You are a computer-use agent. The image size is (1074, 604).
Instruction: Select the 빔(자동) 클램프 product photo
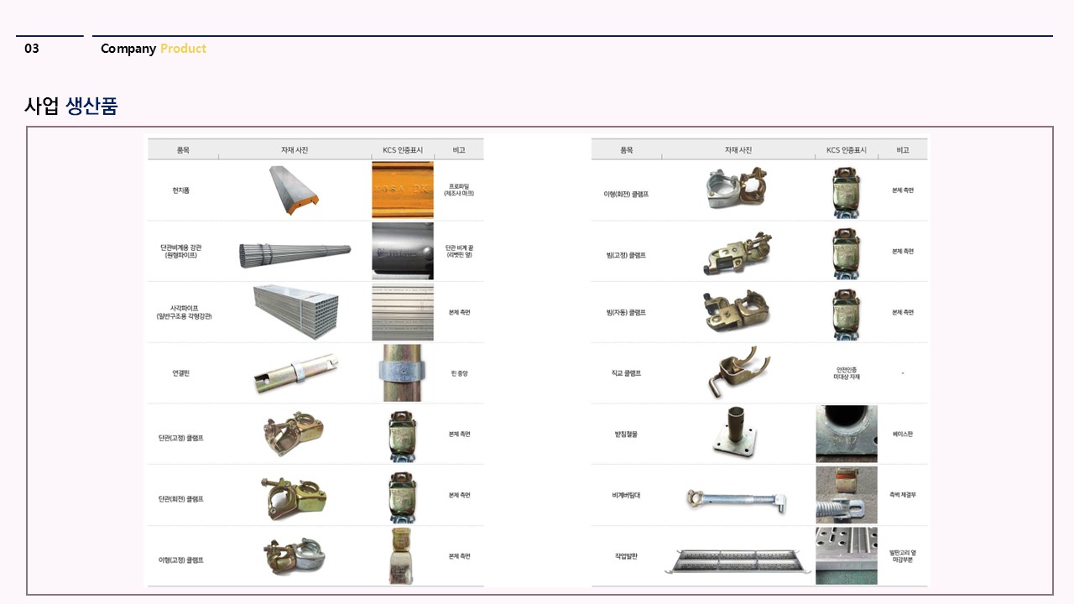coord(737,312)
